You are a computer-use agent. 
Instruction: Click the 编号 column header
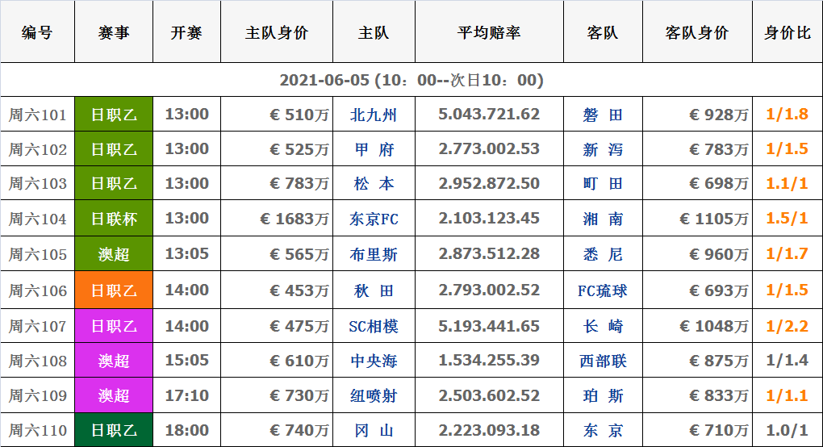point(37,33)
